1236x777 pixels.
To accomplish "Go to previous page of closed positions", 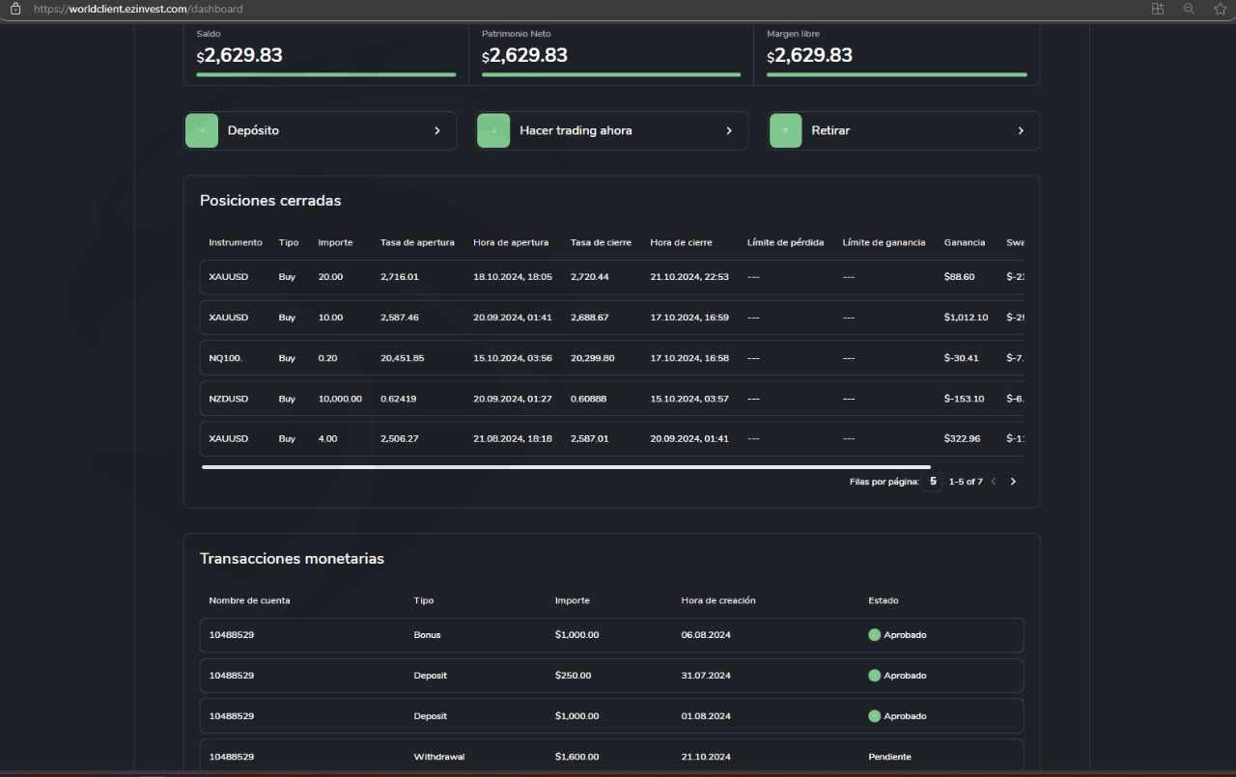I will (x=994, y=482).
